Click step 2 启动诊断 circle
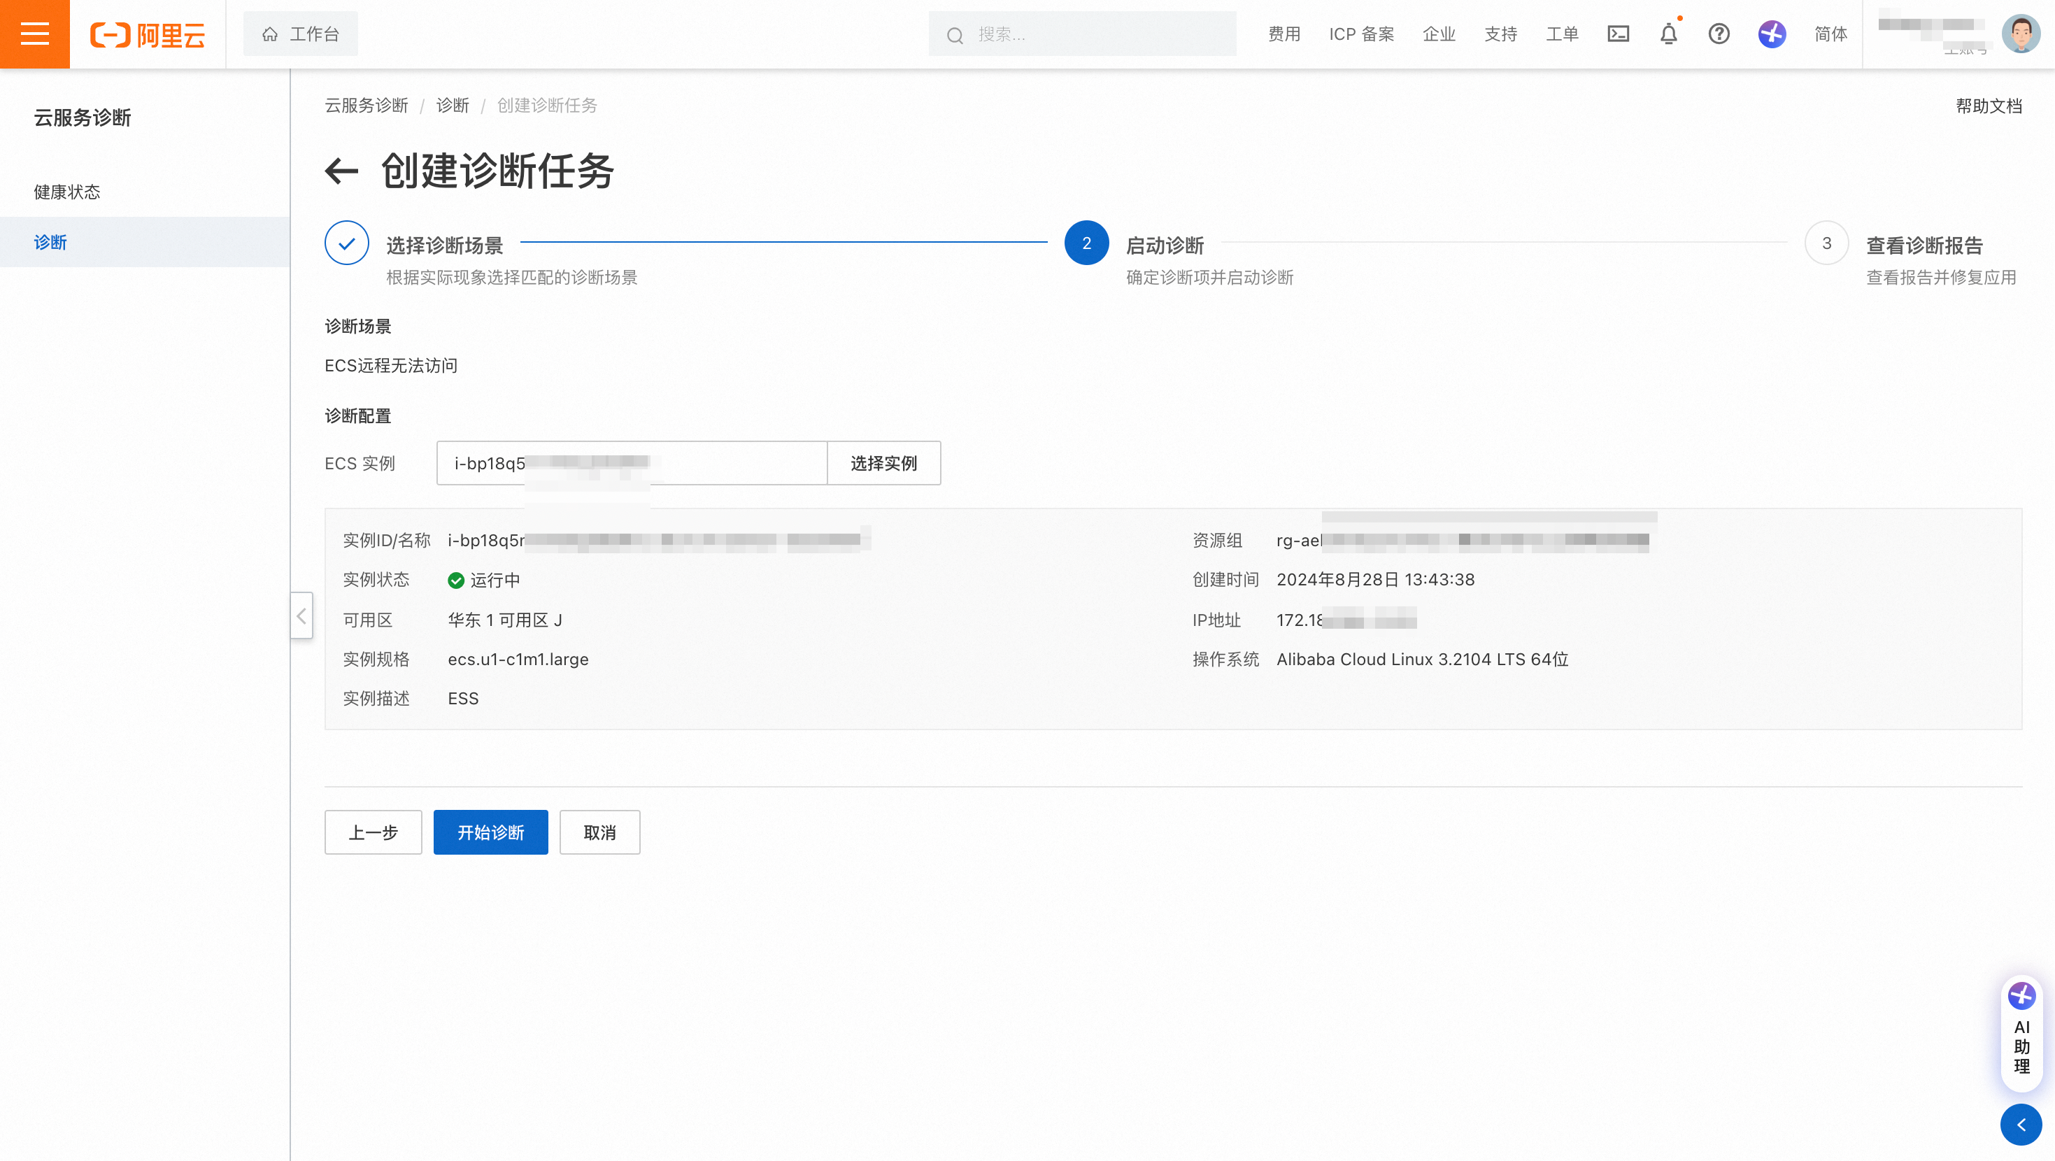The width and height of the screenshot is (2055, 1161). click(x=1086, y=243)
